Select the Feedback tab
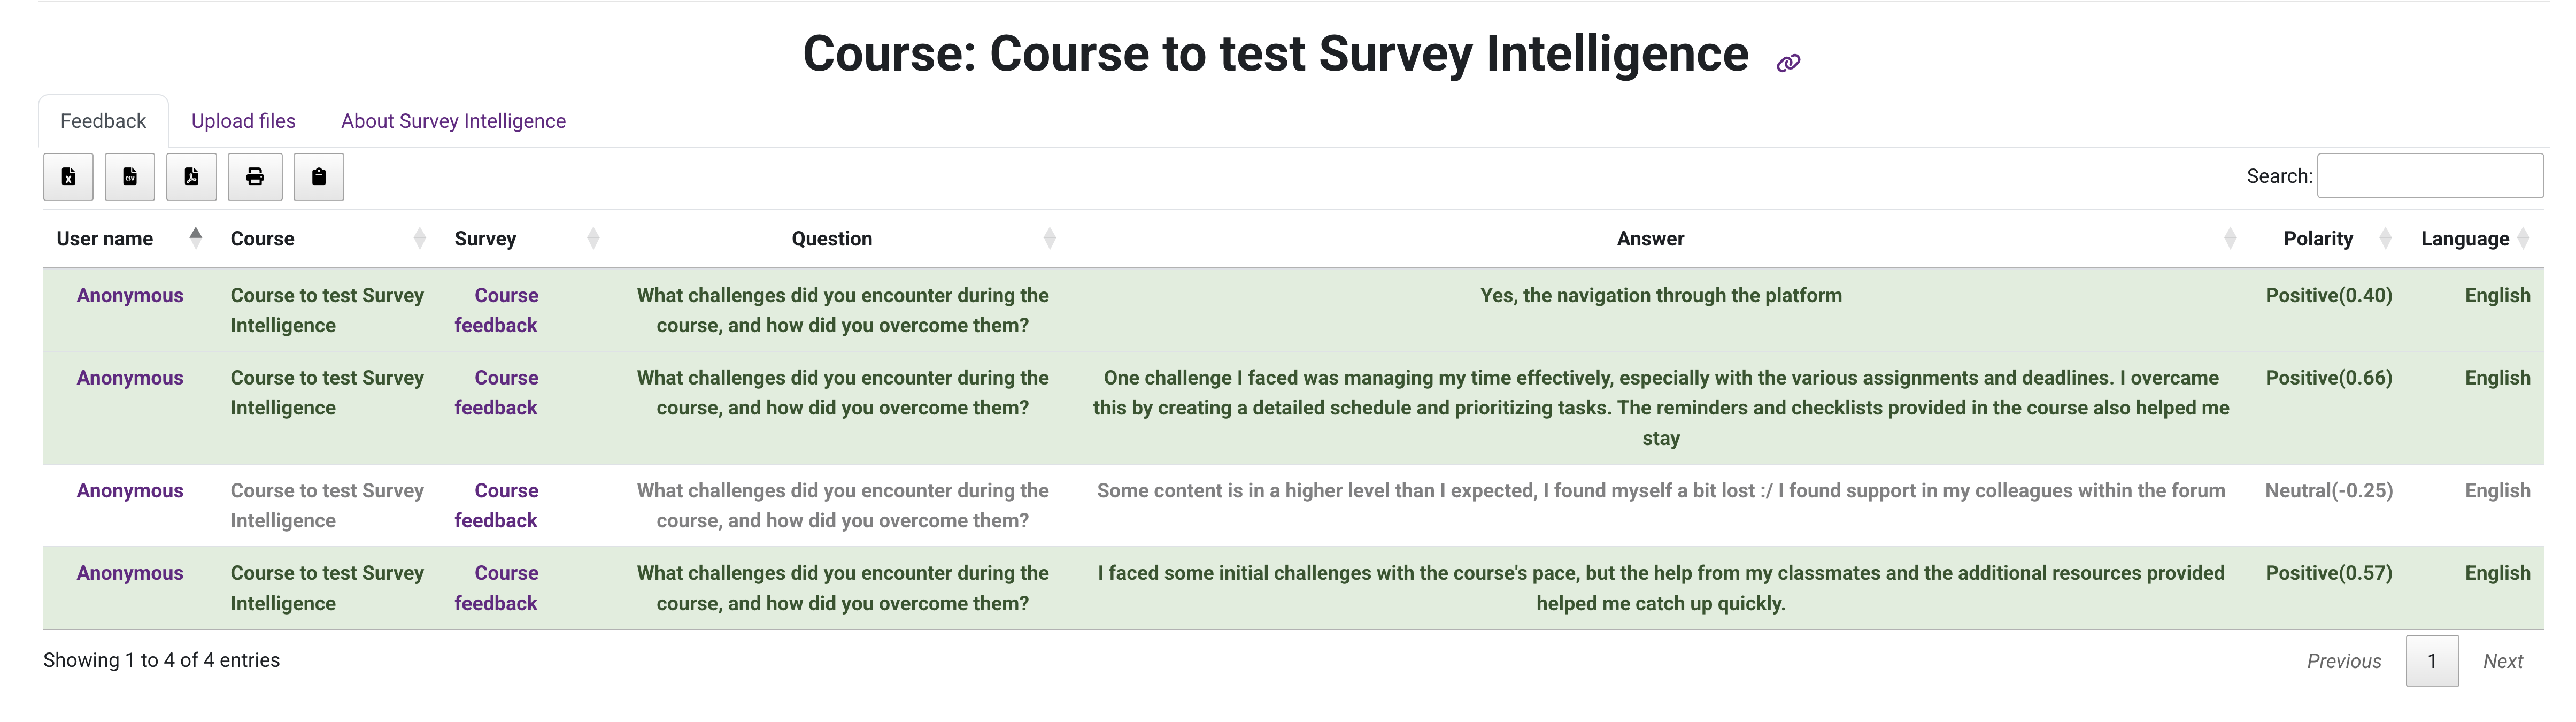 tap(103, 121)
